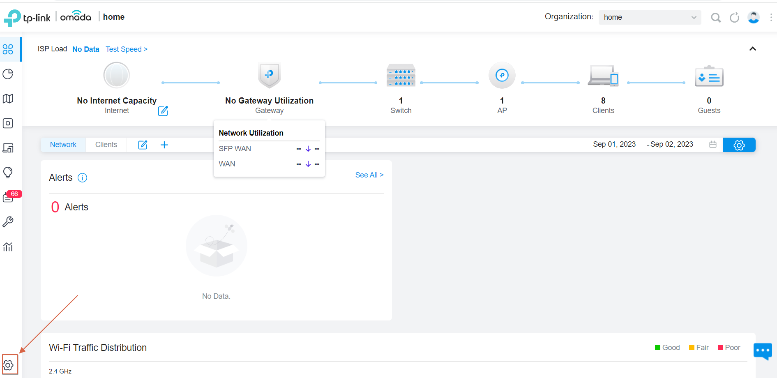
Task: Open the Map sidebar icon
Action: 8,99
